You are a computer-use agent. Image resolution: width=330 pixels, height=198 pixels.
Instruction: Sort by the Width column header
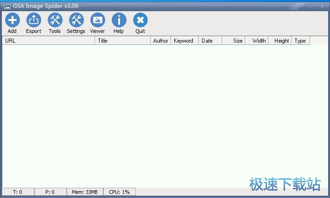257,41
